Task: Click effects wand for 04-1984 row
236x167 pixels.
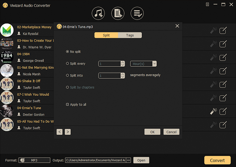Action: coord(213,57)
